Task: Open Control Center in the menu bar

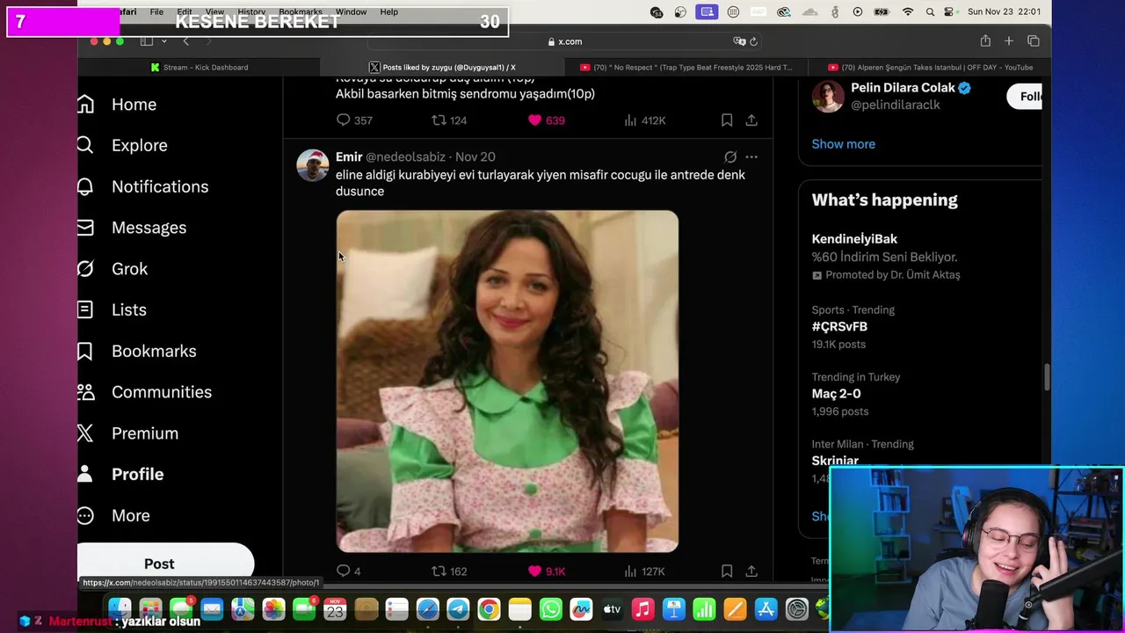Action: (x=949, y=12)
